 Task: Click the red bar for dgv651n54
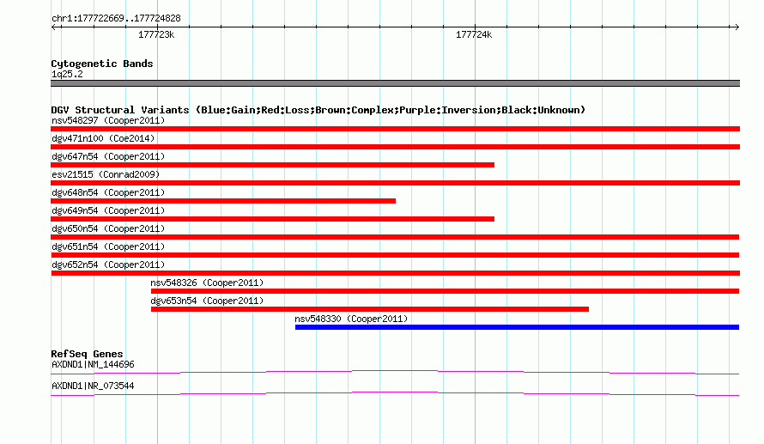tap(395, 255)
